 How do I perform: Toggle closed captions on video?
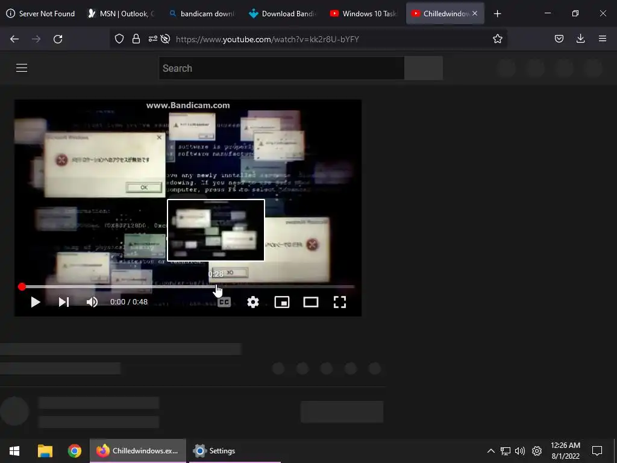224,302
